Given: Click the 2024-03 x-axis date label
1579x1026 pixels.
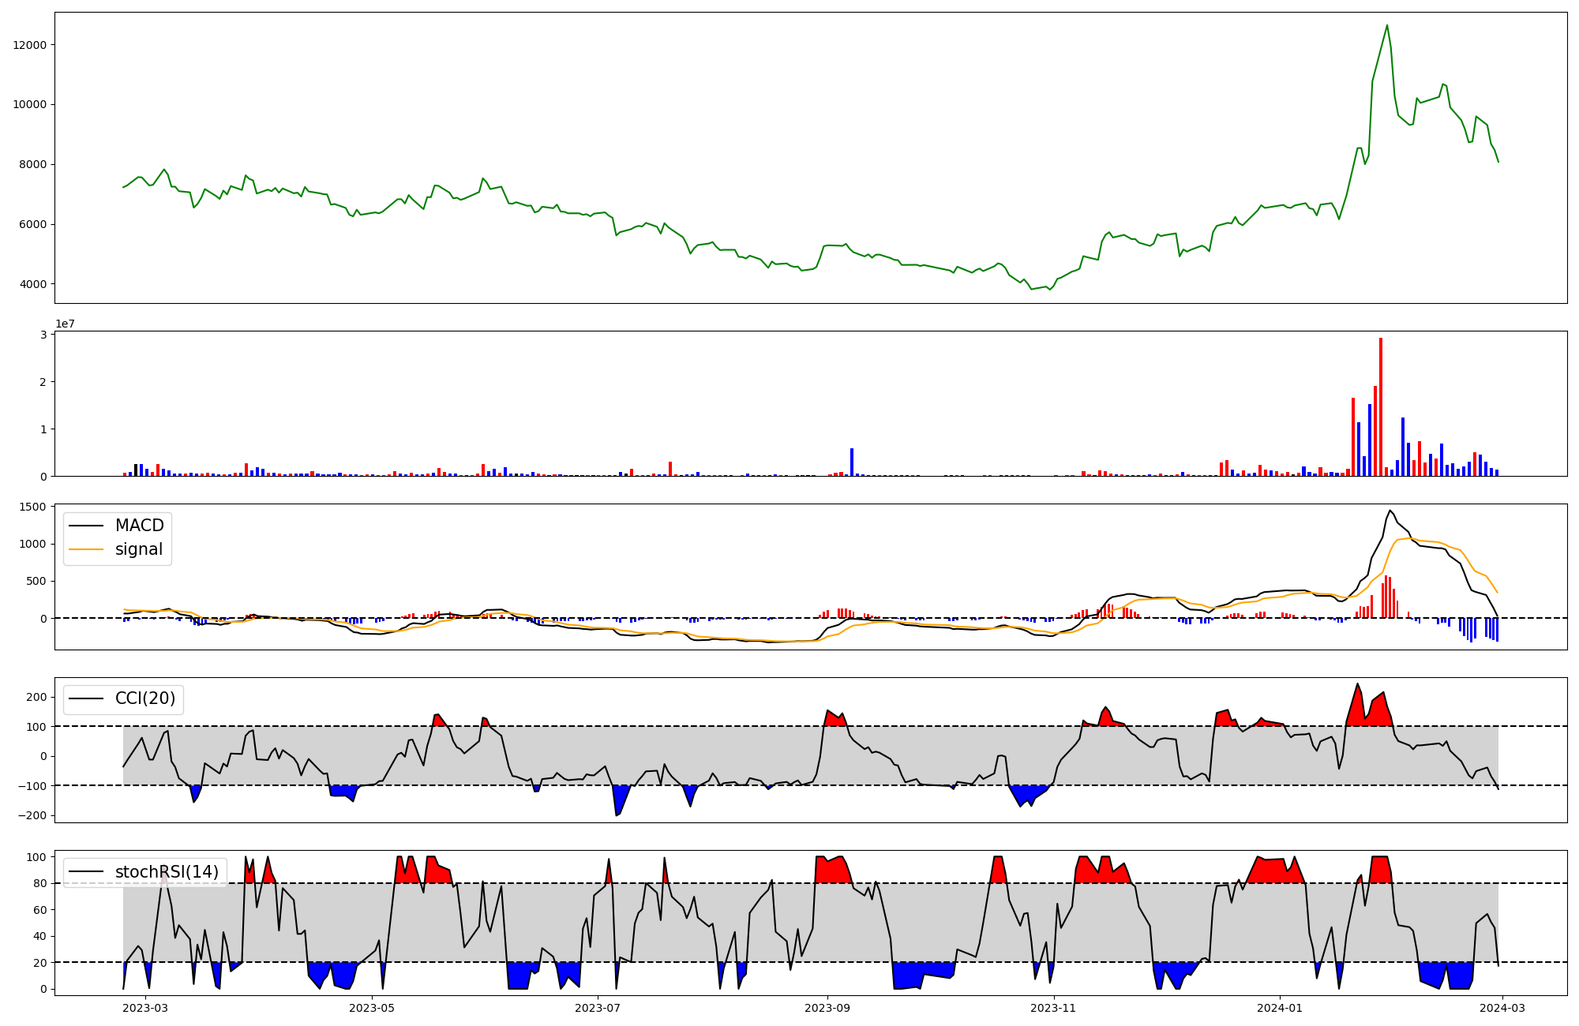Looking at the screenshot, I should [1502, 1008].
